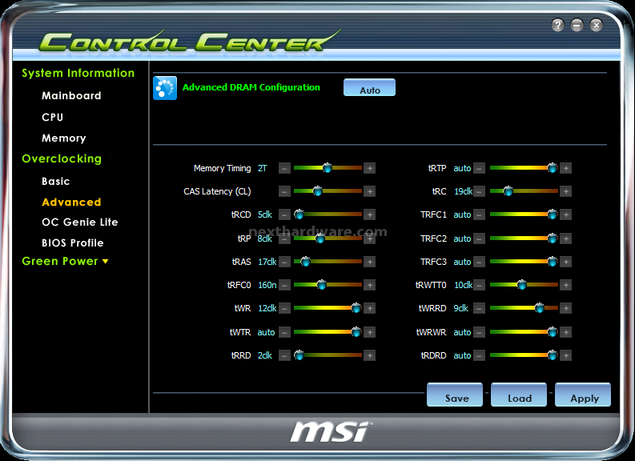Decrease tWR value with minus button
This screenshot has height=461, width=635.
coord(285,308)
